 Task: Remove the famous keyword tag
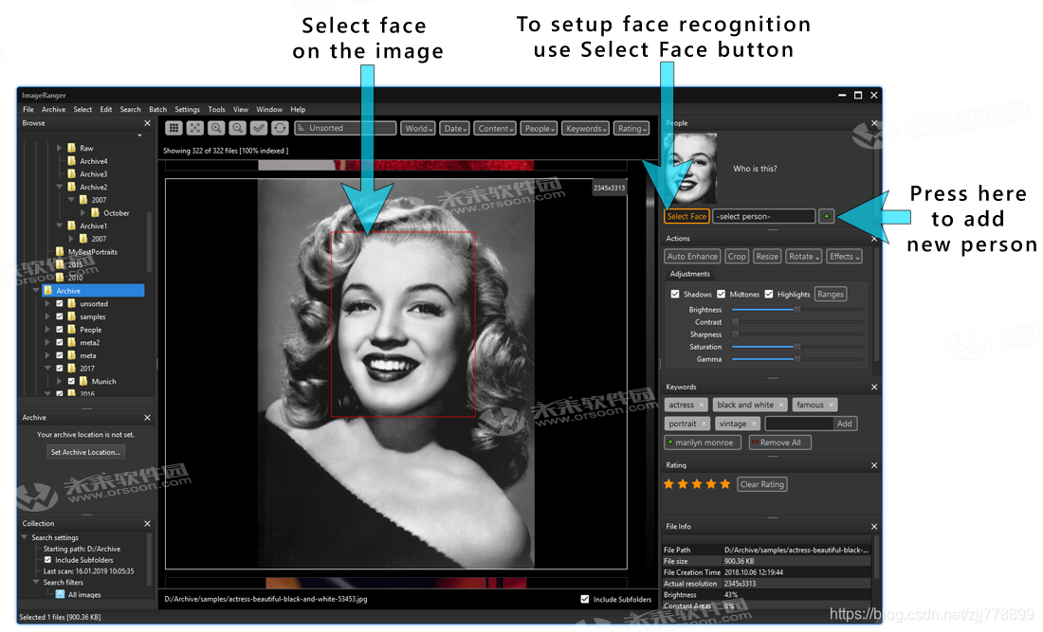tap(831, 405)
